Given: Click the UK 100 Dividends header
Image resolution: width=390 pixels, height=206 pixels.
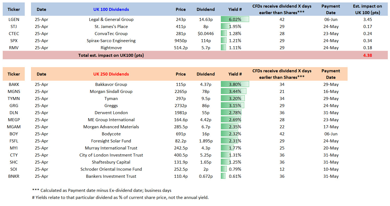Looking at the screenshot, I should coord(111,9).
